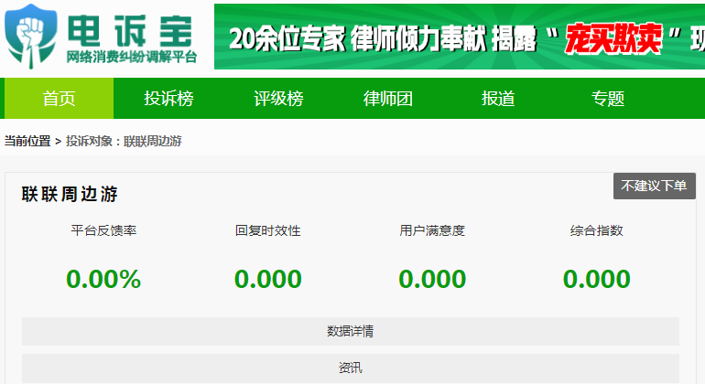705x384 pixels.
Task: Click the 综合指数 label
Action: pyautogui.click(x=597, y=230)
